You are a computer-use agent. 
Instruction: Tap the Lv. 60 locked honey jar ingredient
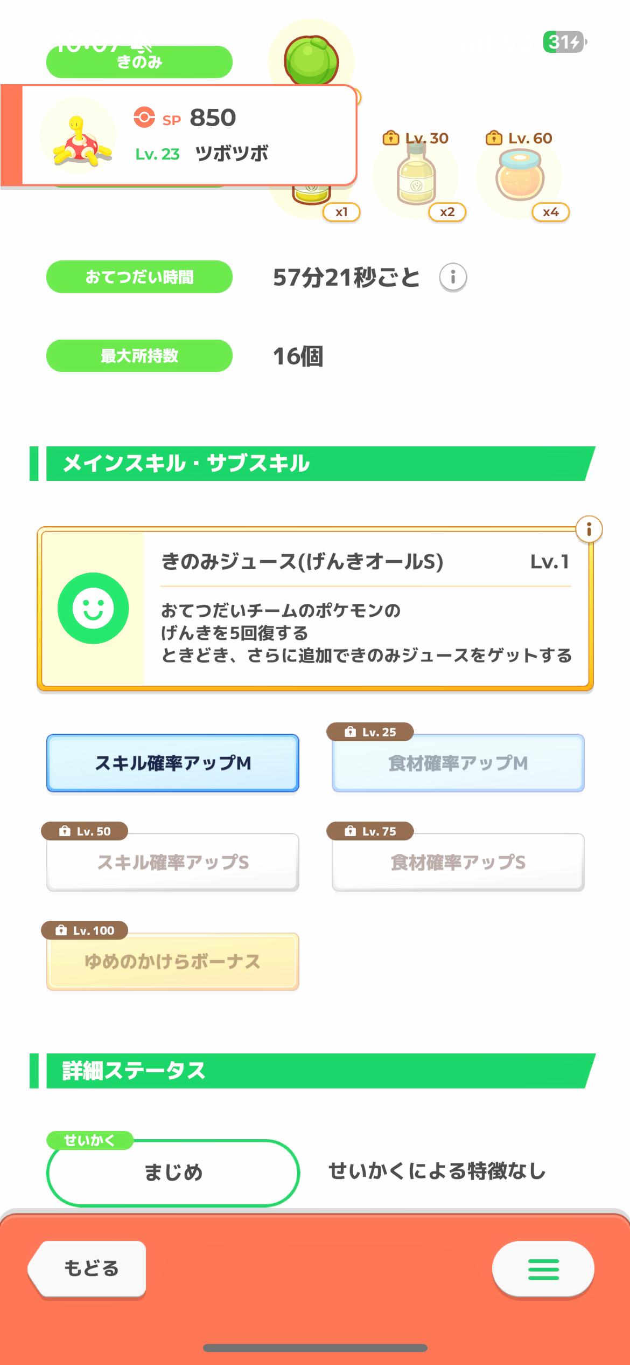point(519,176)
